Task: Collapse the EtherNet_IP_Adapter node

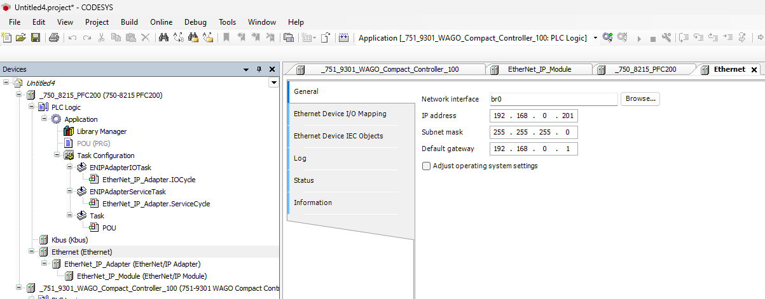Action: [x=45, y=264]
